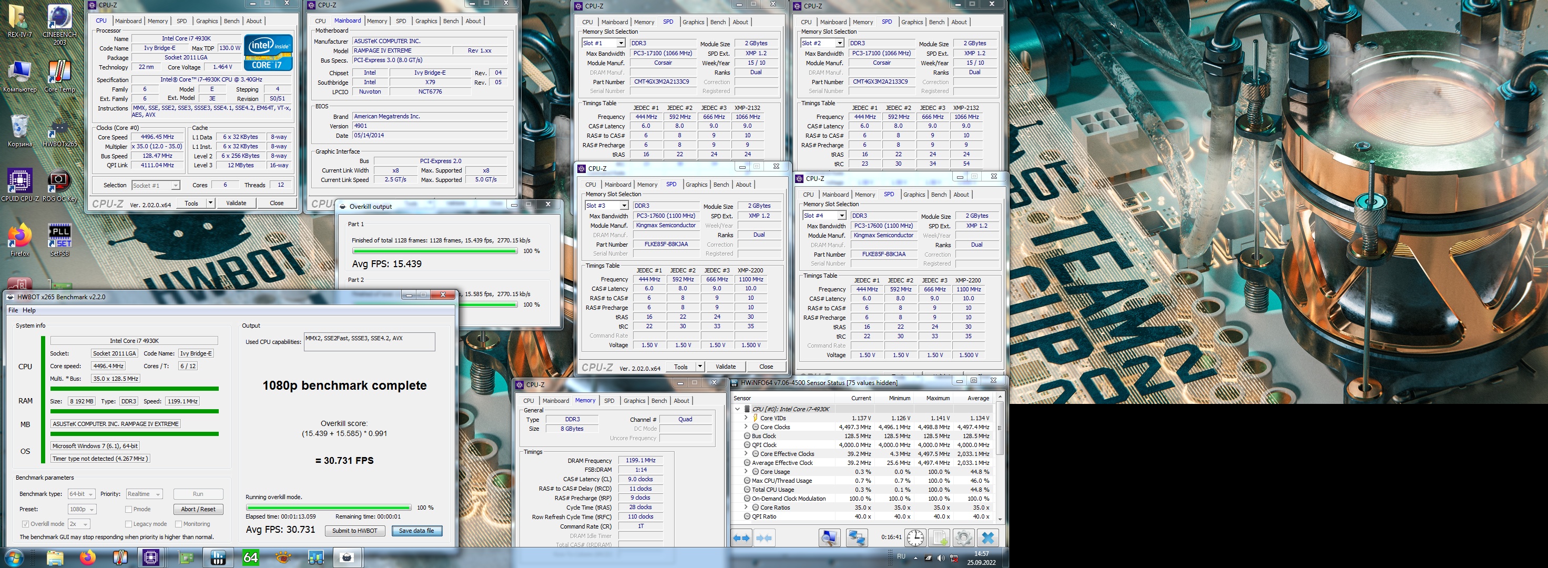This screenshot has height=568, width=1548.
Task: Click the Submit to HWBOT button
Action: (354, 531)
